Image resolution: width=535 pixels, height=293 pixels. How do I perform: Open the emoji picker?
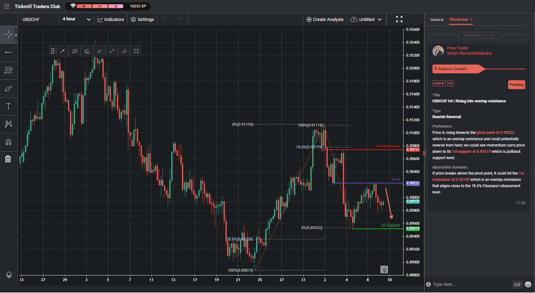tap(528, 285)
